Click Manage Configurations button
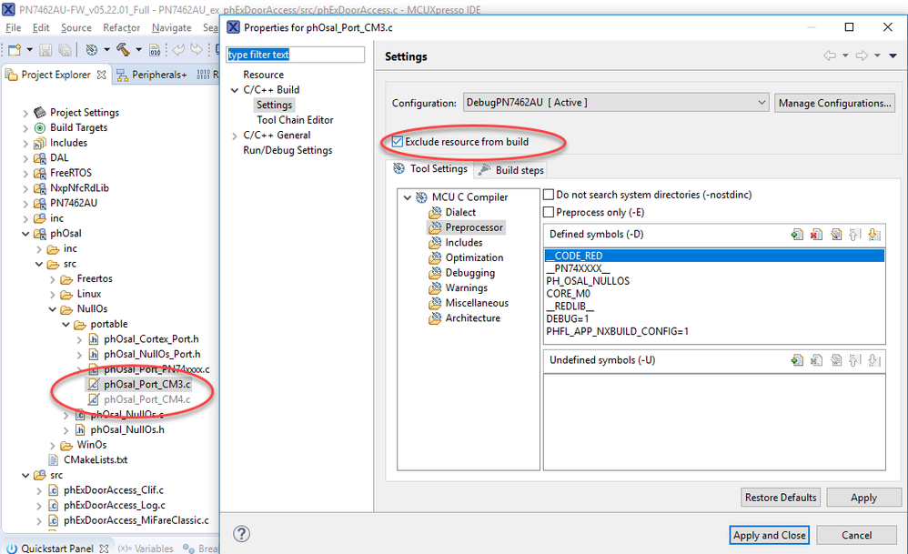 click(834, 103)
